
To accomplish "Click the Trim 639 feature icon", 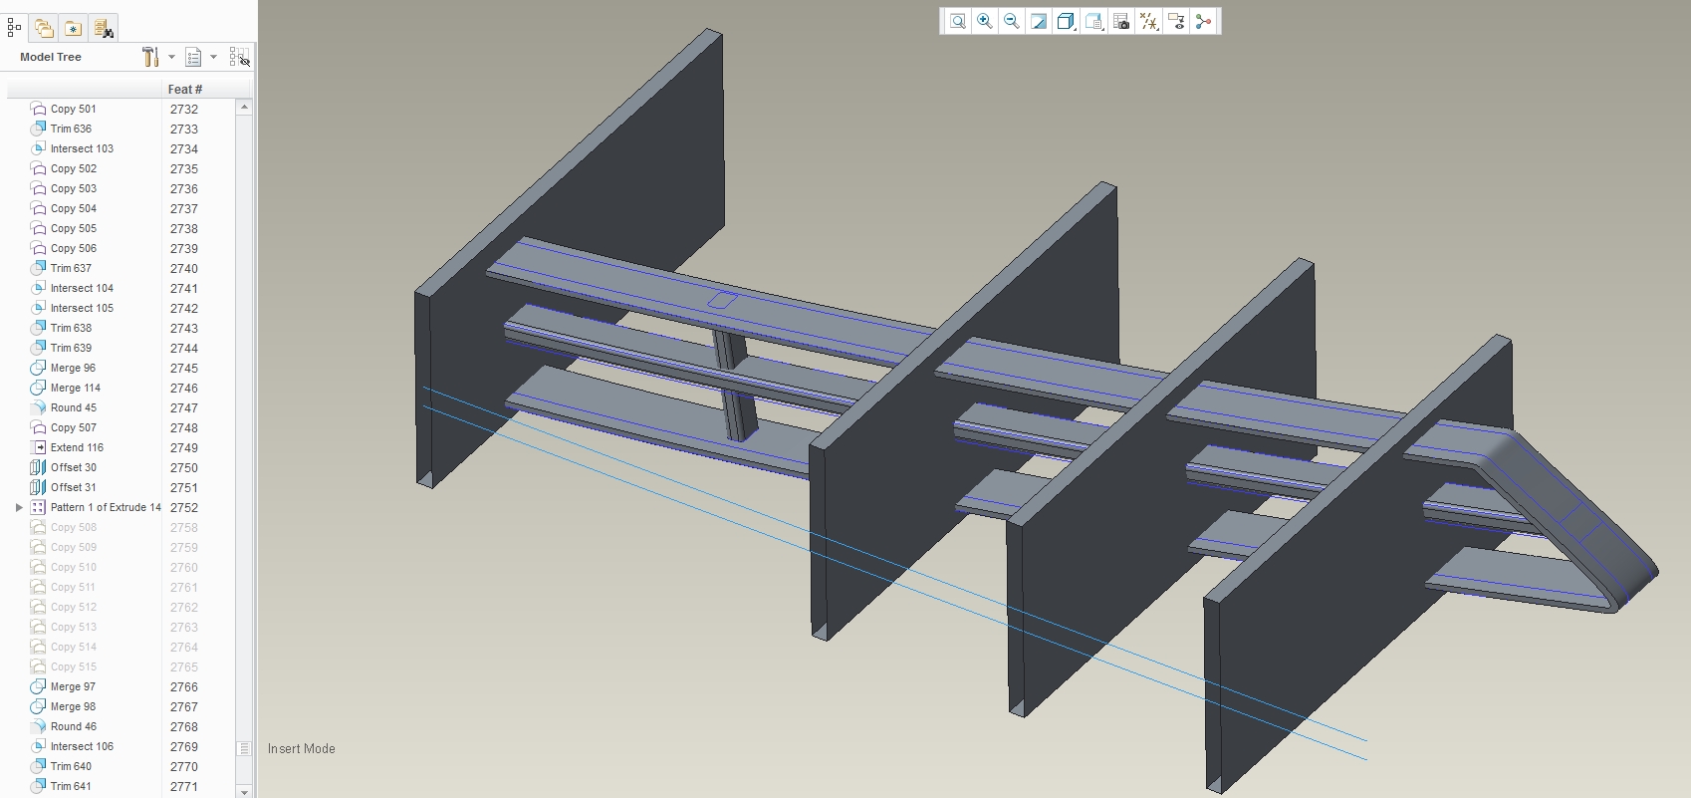I will tap(38, 348).
